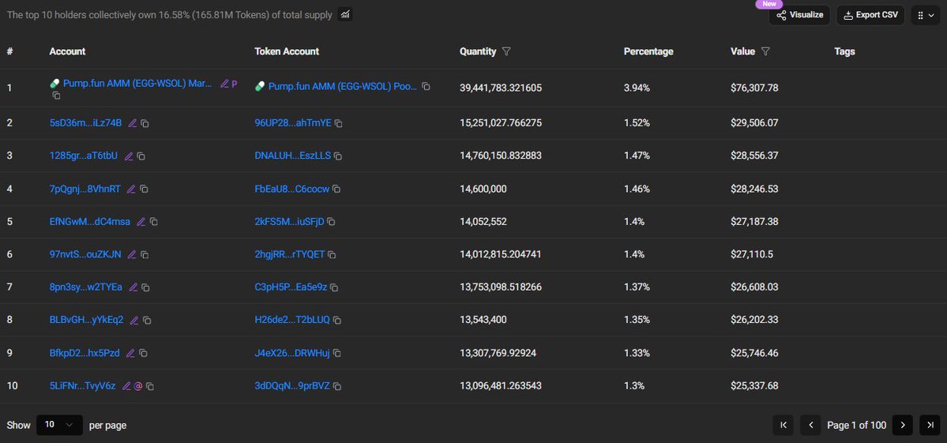The height and width of the screenshot is (443, 947).
Task: Edit label for account 97nvtS...ouZKJN
Action: click(x=132, y=255)
